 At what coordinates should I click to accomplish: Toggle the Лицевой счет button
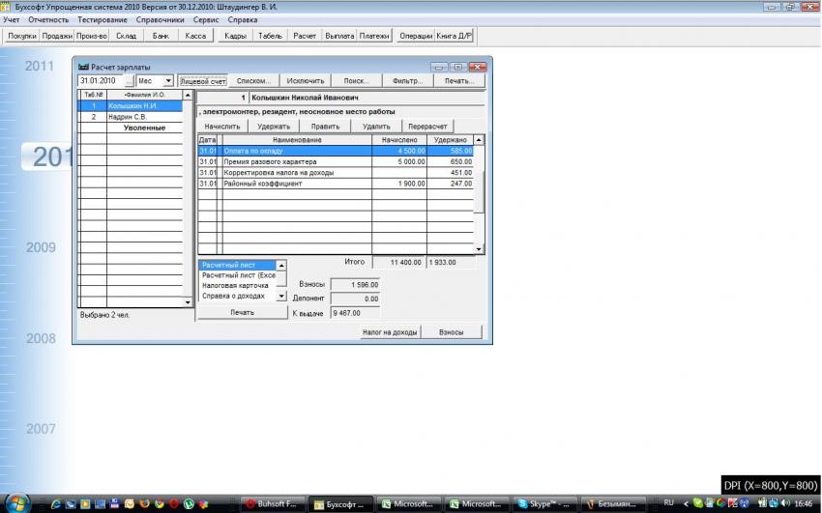[x=202, y=81]
